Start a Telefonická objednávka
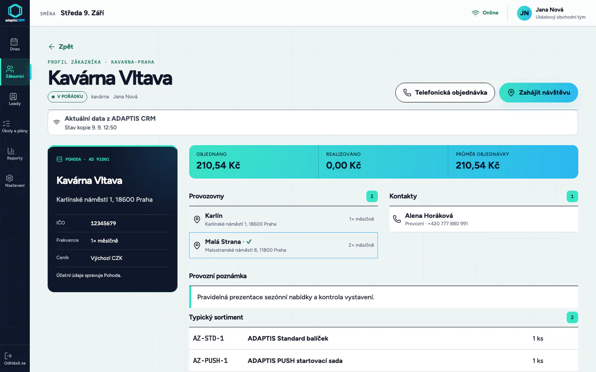Image resolution: width=596 pixels, height=372 pixels. 445,93
